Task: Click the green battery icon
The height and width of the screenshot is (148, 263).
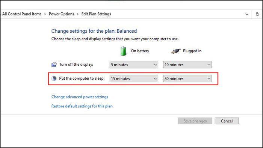Action: (123, 51)
